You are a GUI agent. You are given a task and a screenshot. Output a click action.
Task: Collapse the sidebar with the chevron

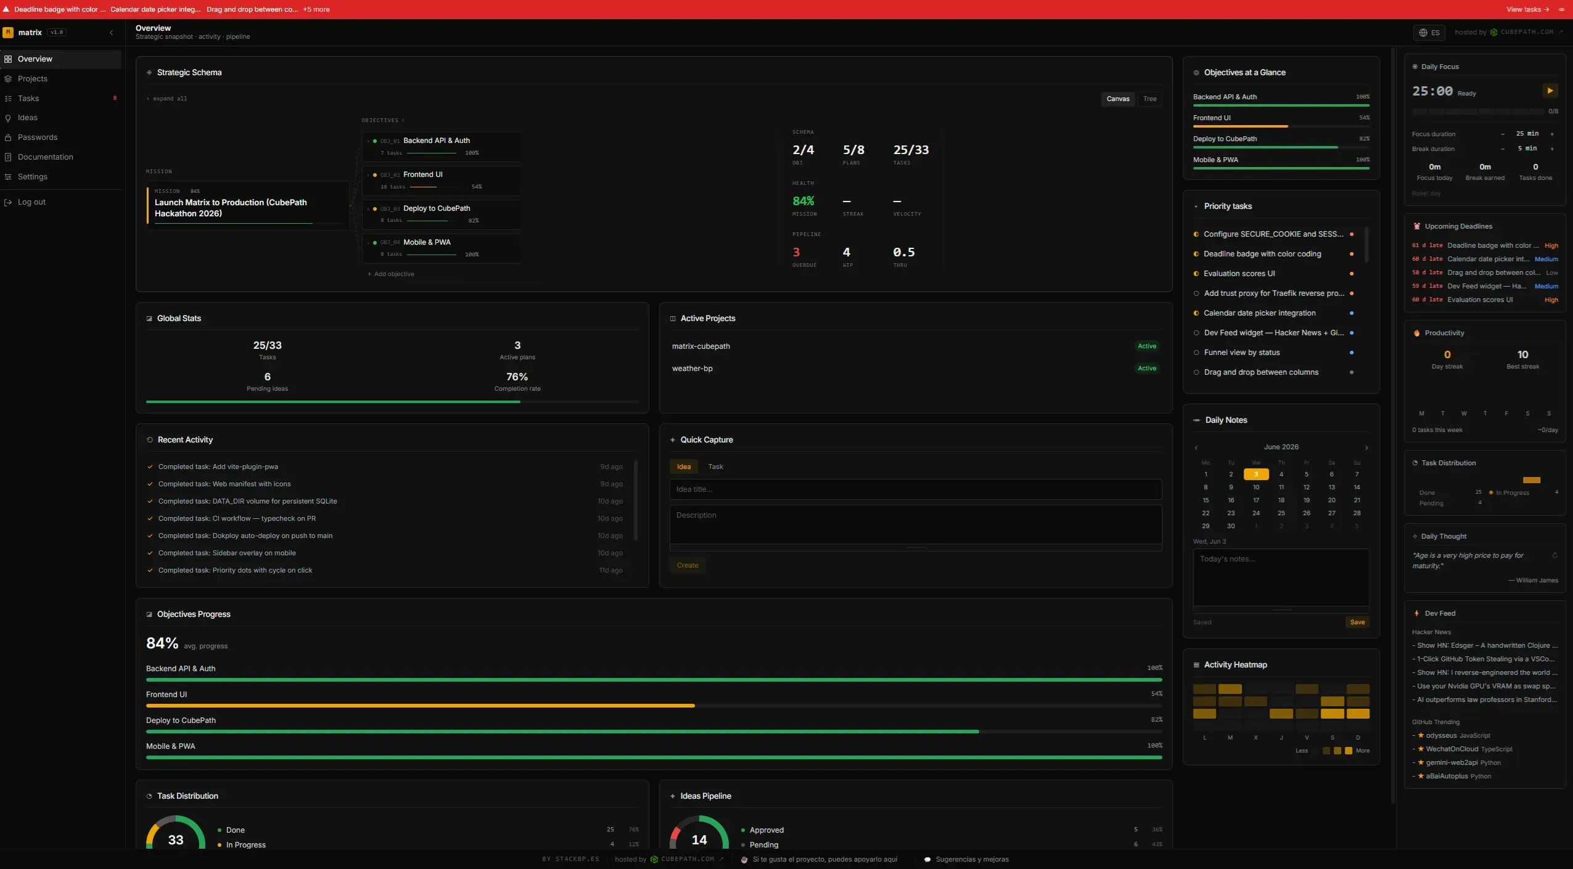pos(112,33)
